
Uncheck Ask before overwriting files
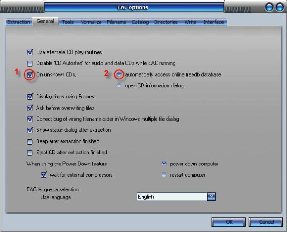point(30,108)
